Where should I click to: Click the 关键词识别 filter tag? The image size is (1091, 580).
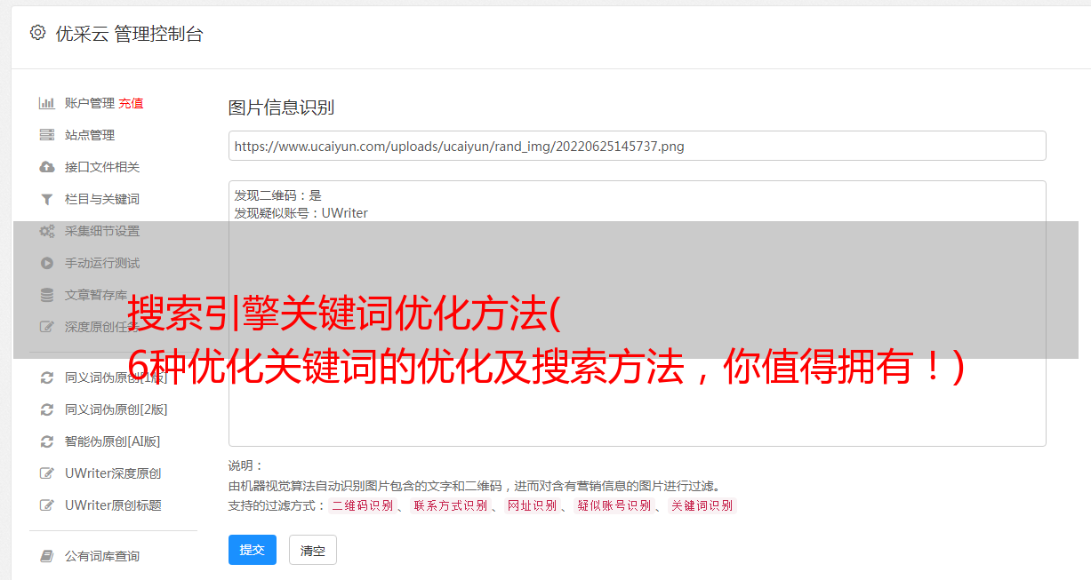tap(702, 505)
